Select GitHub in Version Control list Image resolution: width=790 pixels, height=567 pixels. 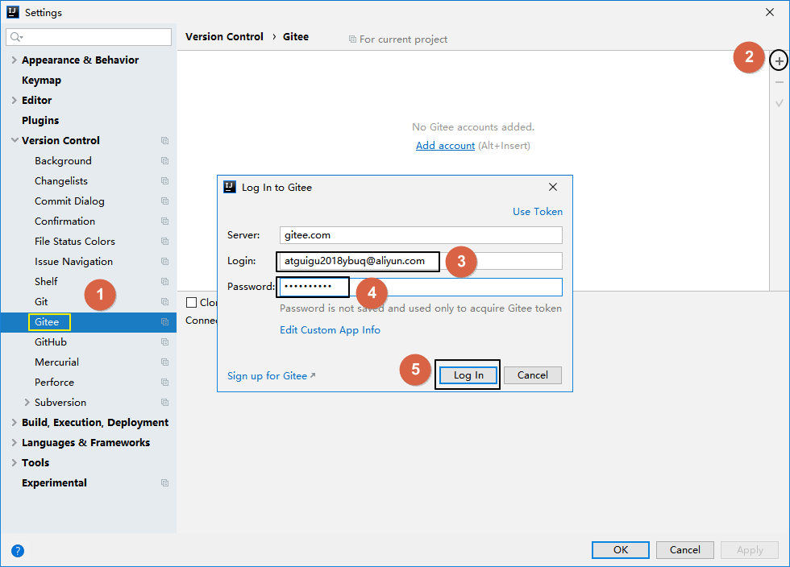(x=51, y=342)
